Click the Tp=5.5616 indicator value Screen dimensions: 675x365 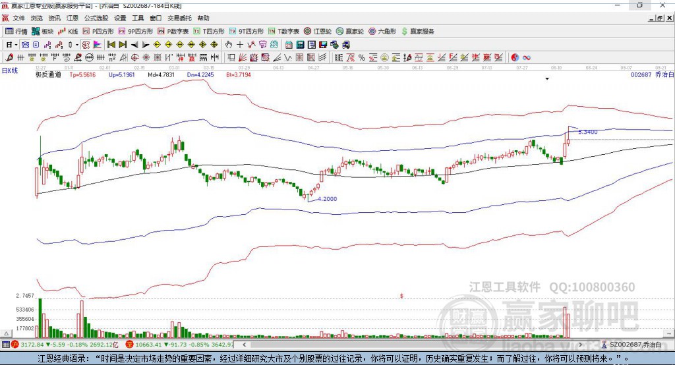tap(82, 75)
